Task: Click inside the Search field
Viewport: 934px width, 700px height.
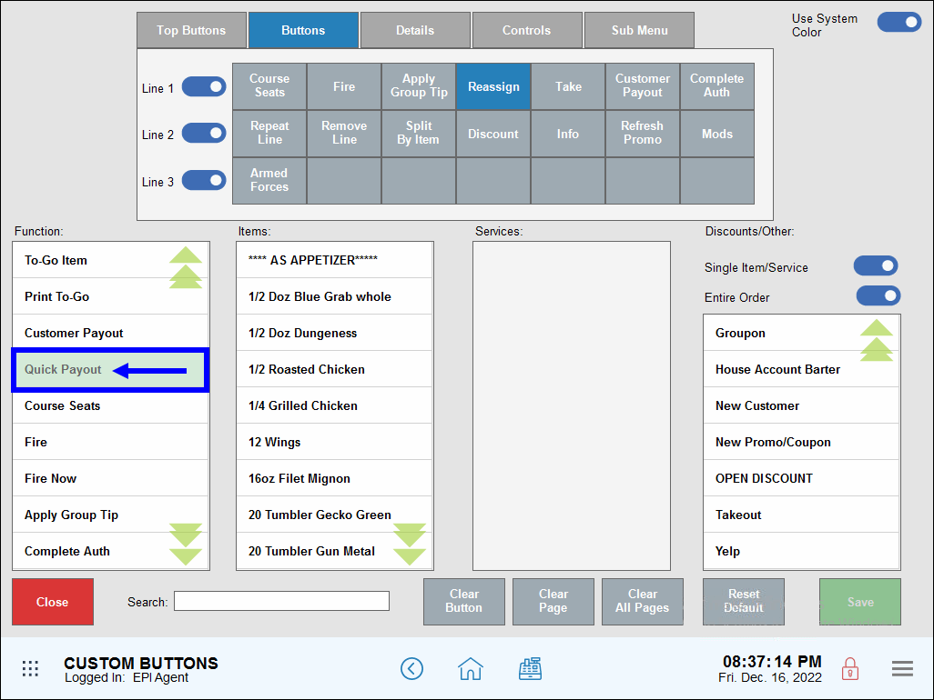Action: pyautogui.click(x=281, y=601)
